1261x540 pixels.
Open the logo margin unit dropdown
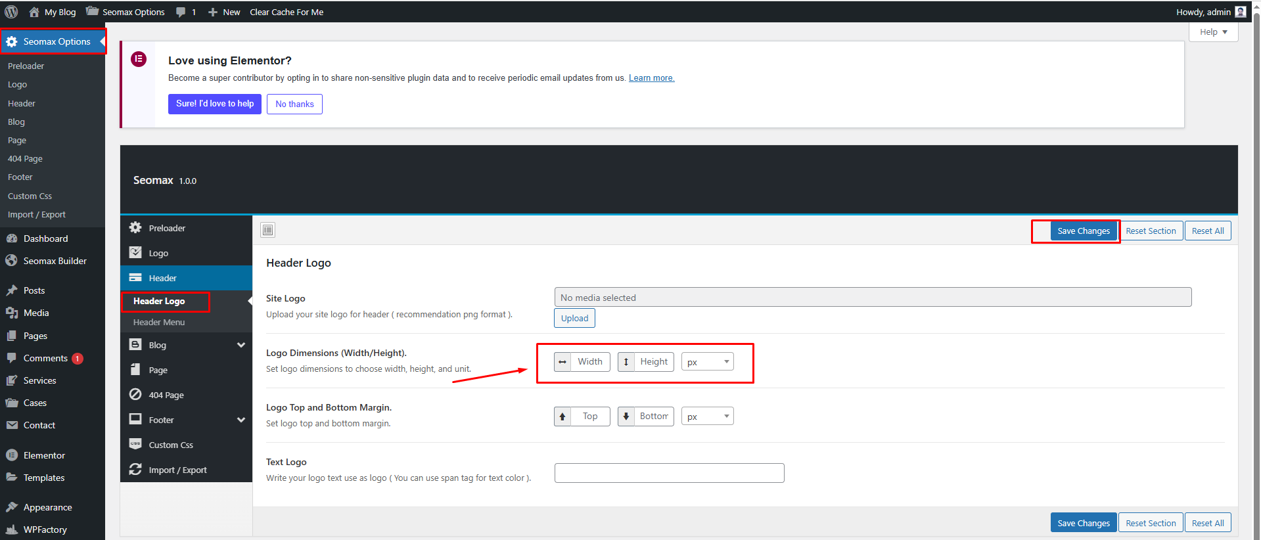pyautogui.click(x=708, y=416)
